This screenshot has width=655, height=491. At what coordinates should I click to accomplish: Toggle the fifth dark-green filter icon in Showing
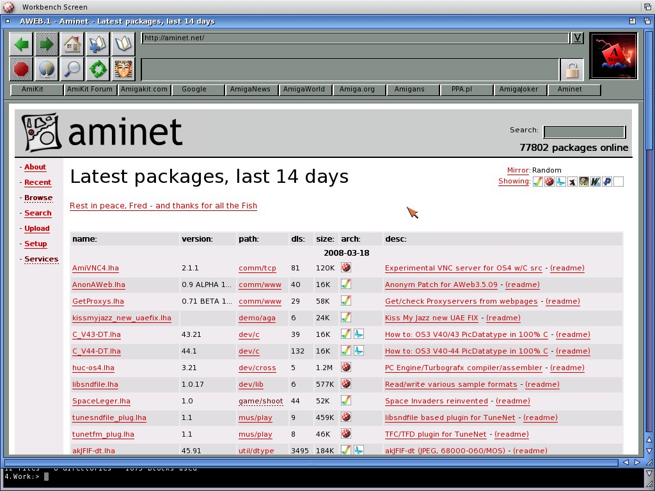coord(583,182)
